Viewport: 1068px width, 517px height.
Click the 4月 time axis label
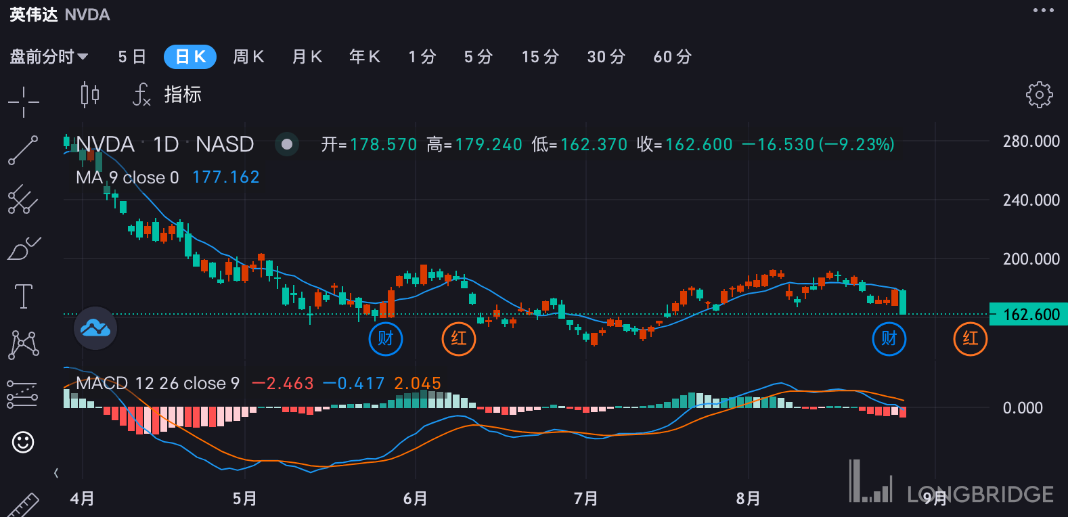83,499
